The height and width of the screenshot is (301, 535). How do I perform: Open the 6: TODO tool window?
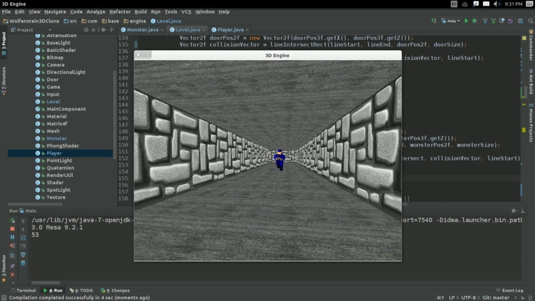[x=81, y=291]
